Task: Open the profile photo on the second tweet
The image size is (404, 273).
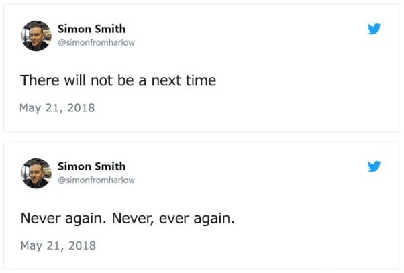Action: (x=36, y=173)
